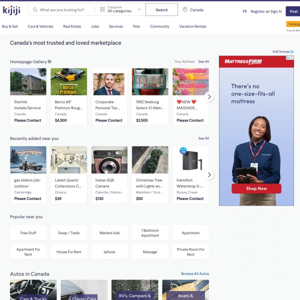300x300 pixels.
Task: Select the Massage tile
Action: (150, 252)
